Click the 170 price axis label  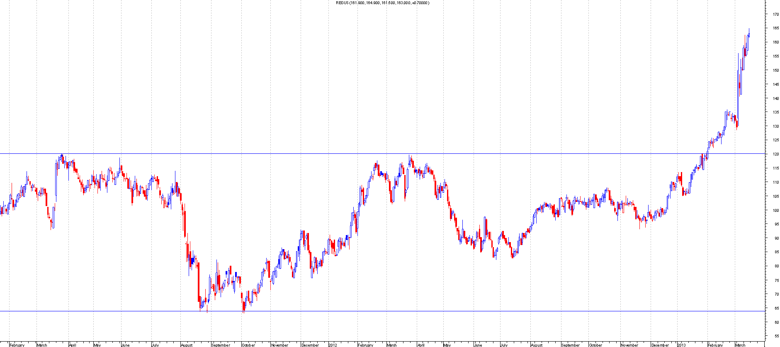click(x=775, y=14)
